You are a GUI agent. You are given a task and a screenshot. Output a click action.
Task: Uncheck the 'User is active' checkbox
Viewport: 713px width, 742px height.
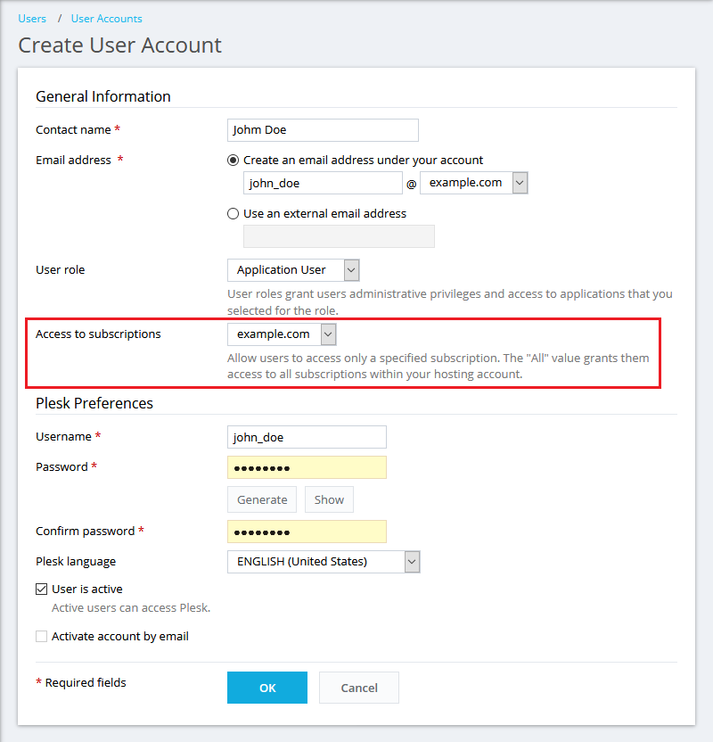coord(41,589)
